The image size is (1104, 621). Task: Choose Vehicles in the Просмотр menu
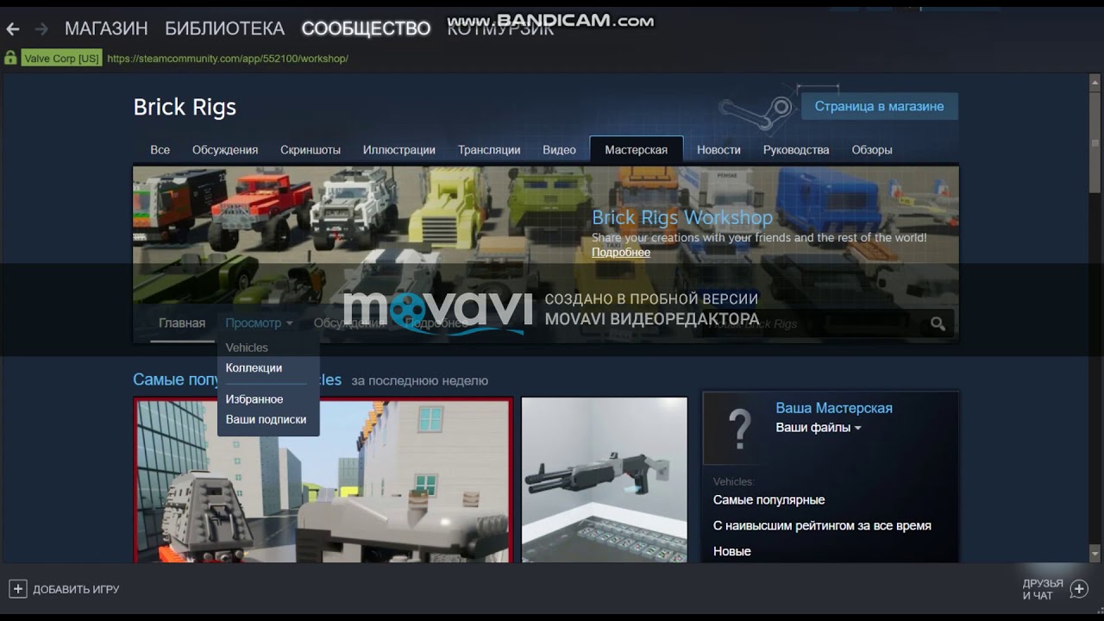(247, 348)
